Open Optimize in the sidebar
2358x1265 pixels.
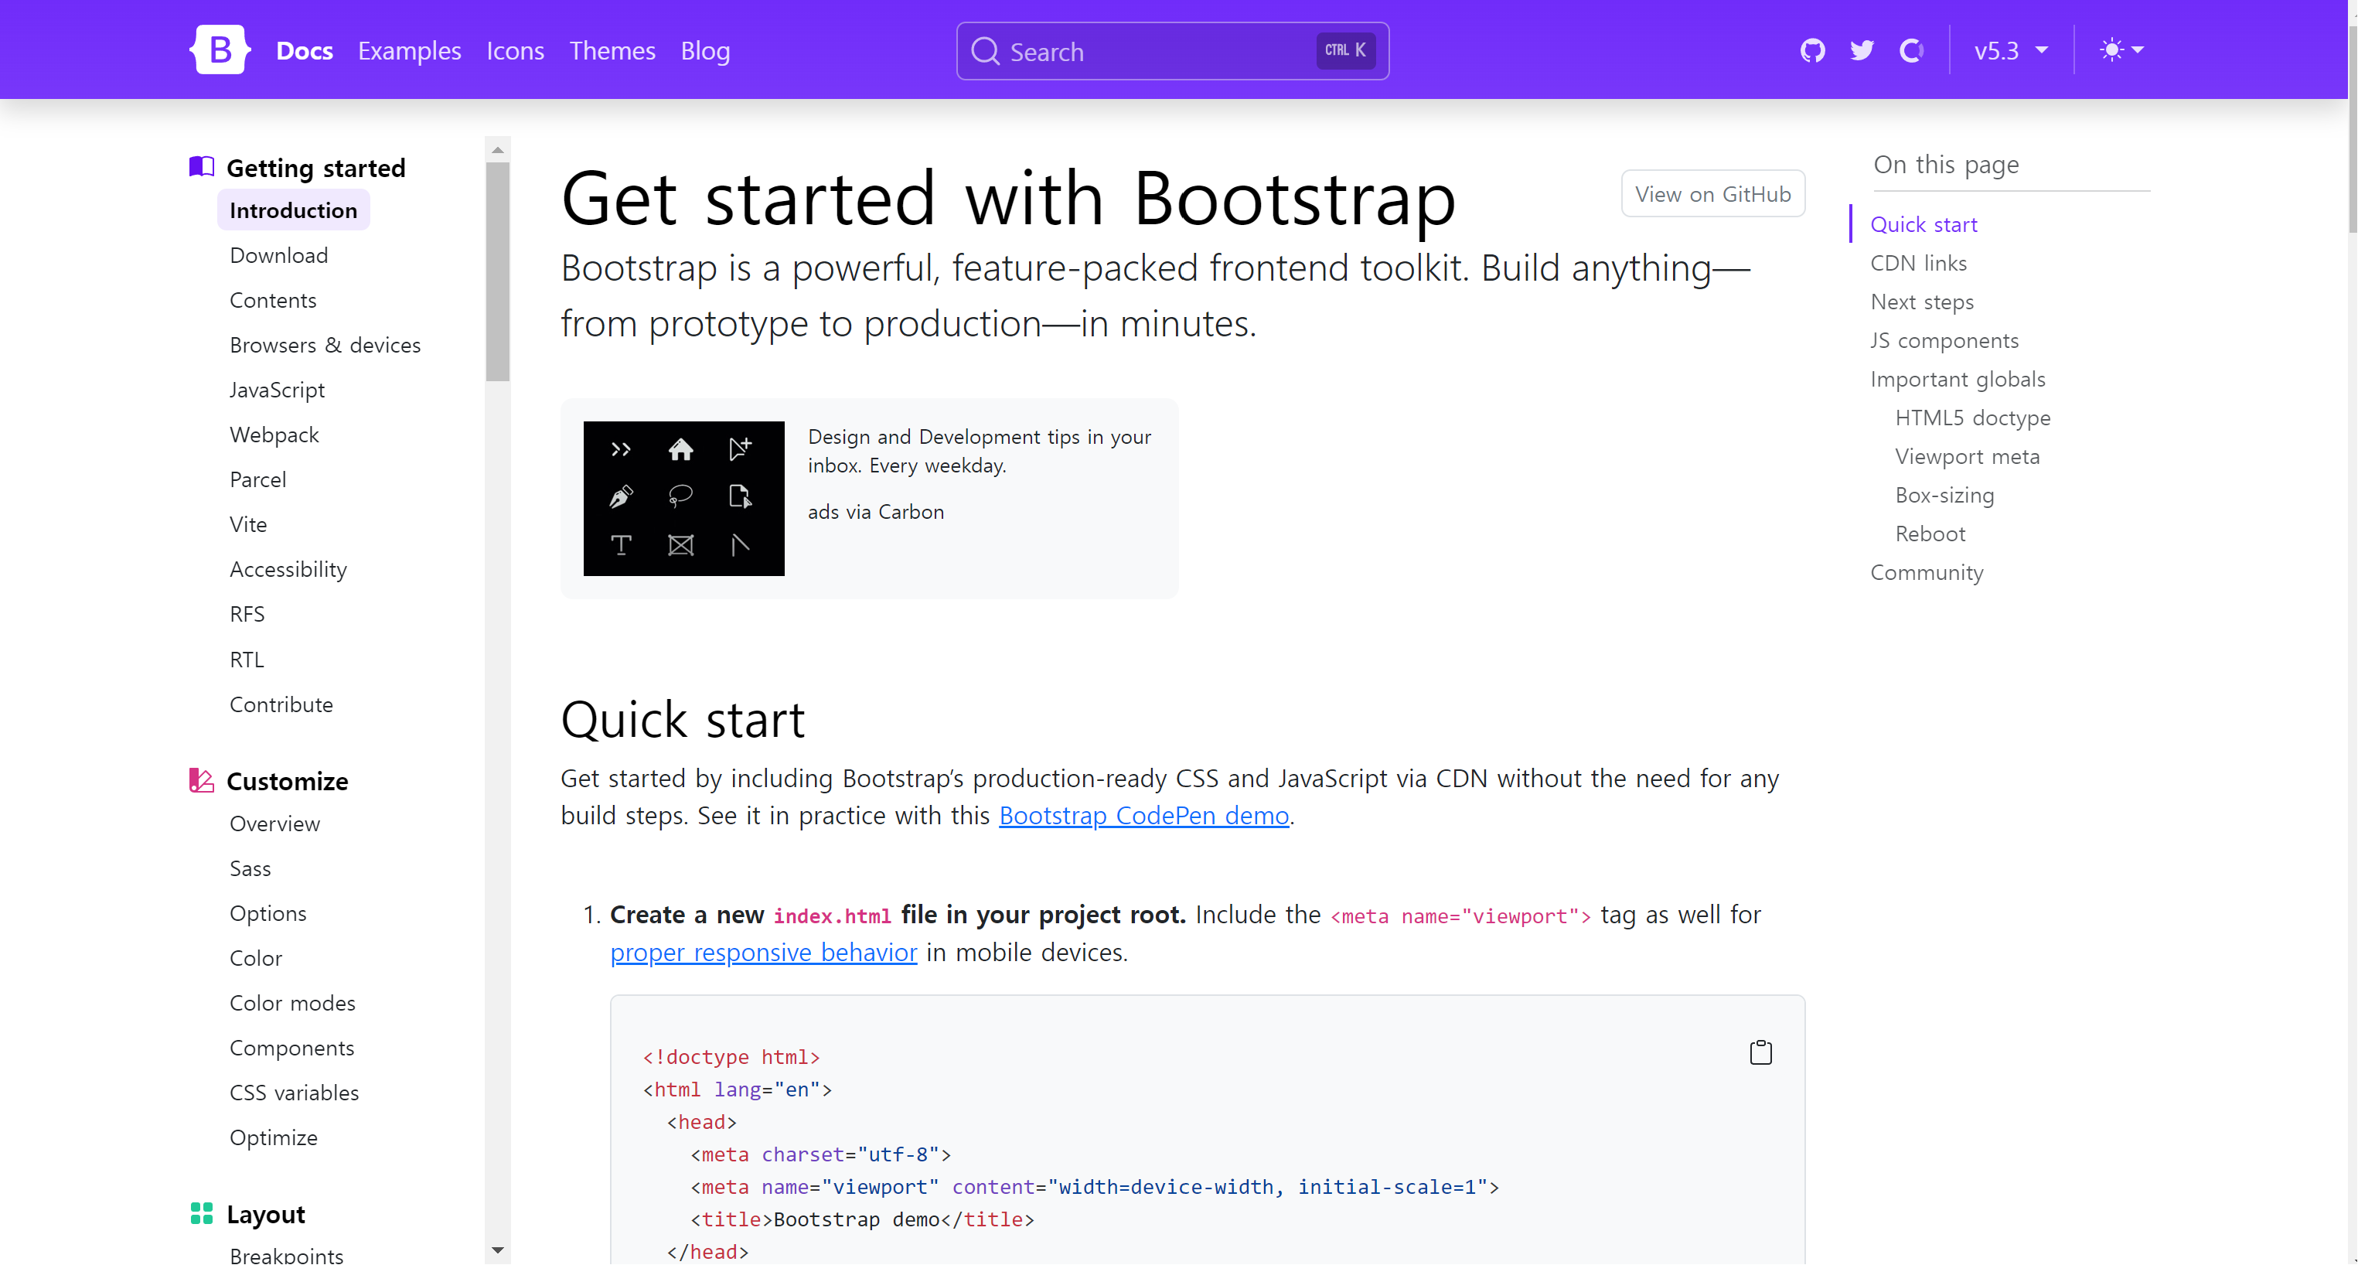(x=274, y=1137)
